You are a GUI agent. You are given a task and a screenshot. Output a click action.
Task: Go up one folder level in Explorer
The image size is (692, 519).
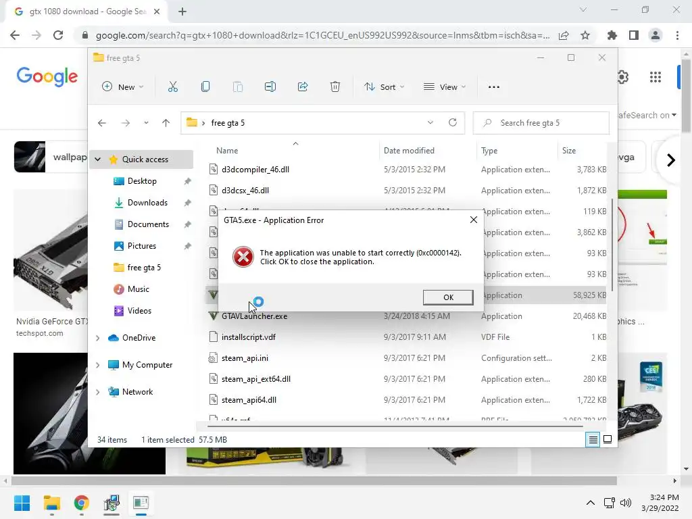pos(166,123)
